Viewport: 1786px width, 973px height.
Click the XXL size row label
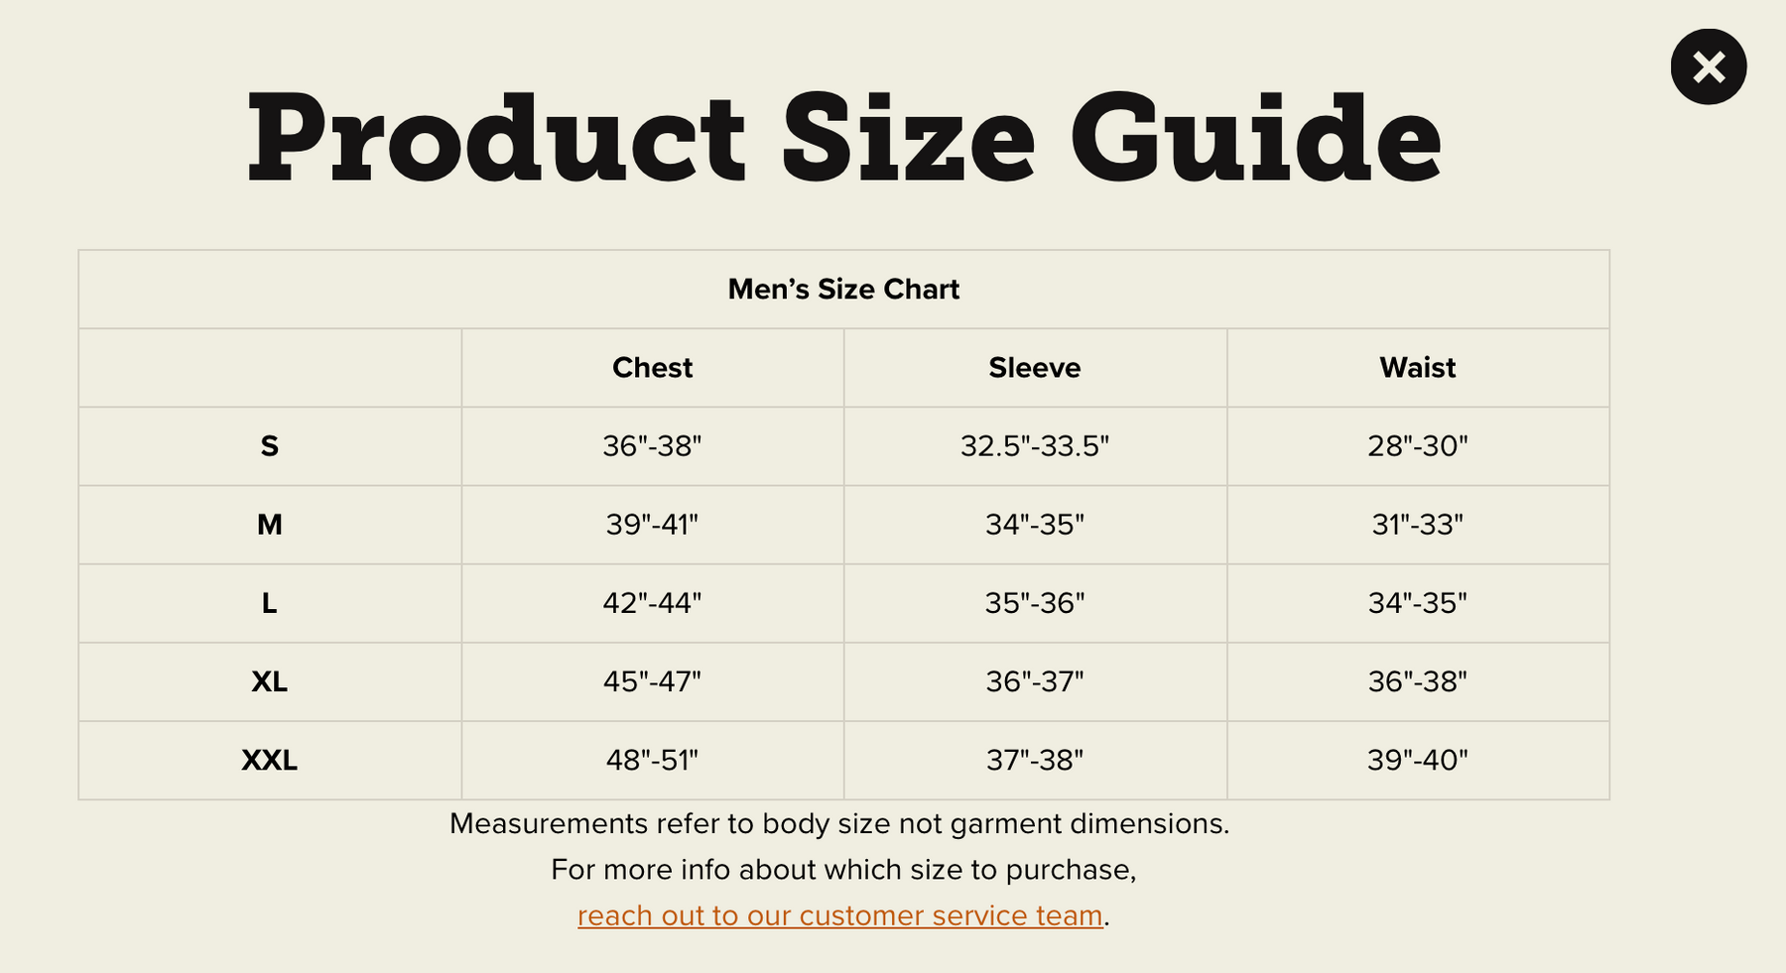(269, 760)
